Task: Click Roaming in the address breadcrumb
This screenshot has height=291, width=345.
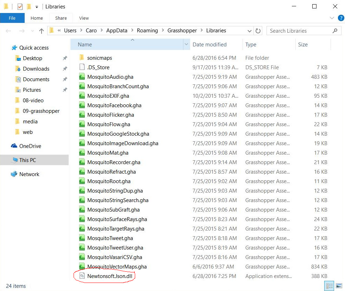Action: 147,31
